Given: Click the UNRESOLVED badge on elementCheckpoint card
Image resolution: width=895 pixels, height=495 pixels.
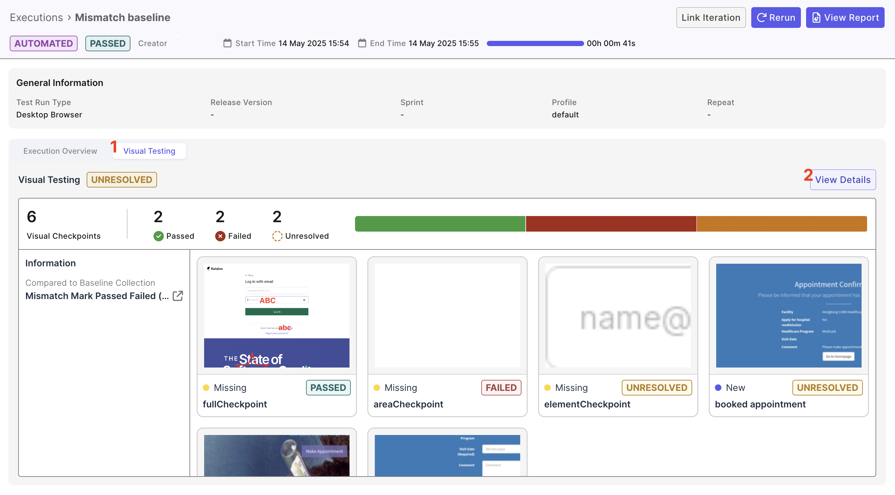Looking at the screenshot, I should [x=657, y=388].
